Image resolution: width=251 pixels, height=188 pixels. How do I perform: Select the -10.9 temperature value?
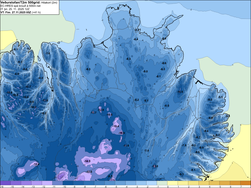[x=25, y=97]
